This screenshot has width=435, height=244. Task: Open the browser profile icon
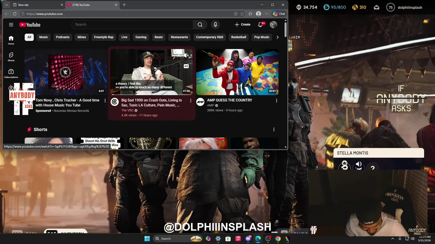point(259,14)
